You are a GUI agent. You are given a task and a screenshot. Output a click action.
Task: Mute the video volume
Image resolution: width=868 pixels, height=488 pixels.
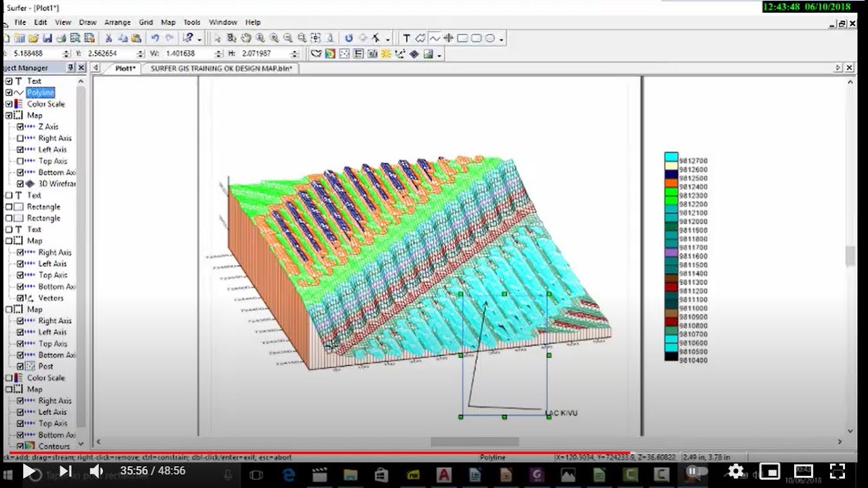pyautogui.click(x=96, y=471)
